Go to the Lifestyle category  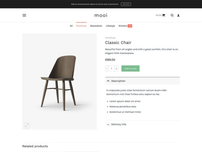point(110,26)
